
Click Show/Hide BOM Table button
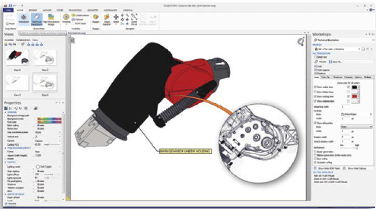(327, 169)
